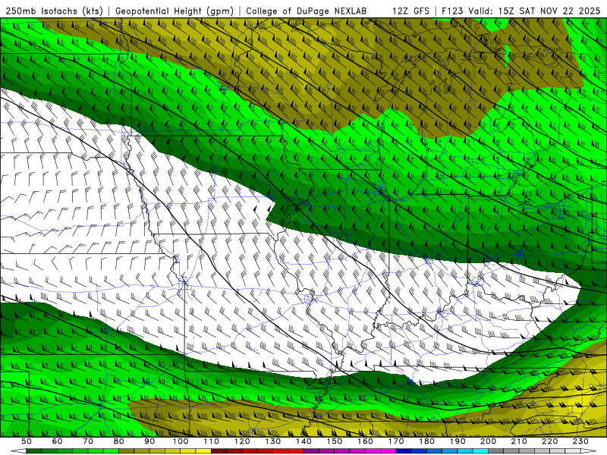Click the 110 kt label on color scale
The width and height of the screenshot is (607, 455).
point(212,441)
